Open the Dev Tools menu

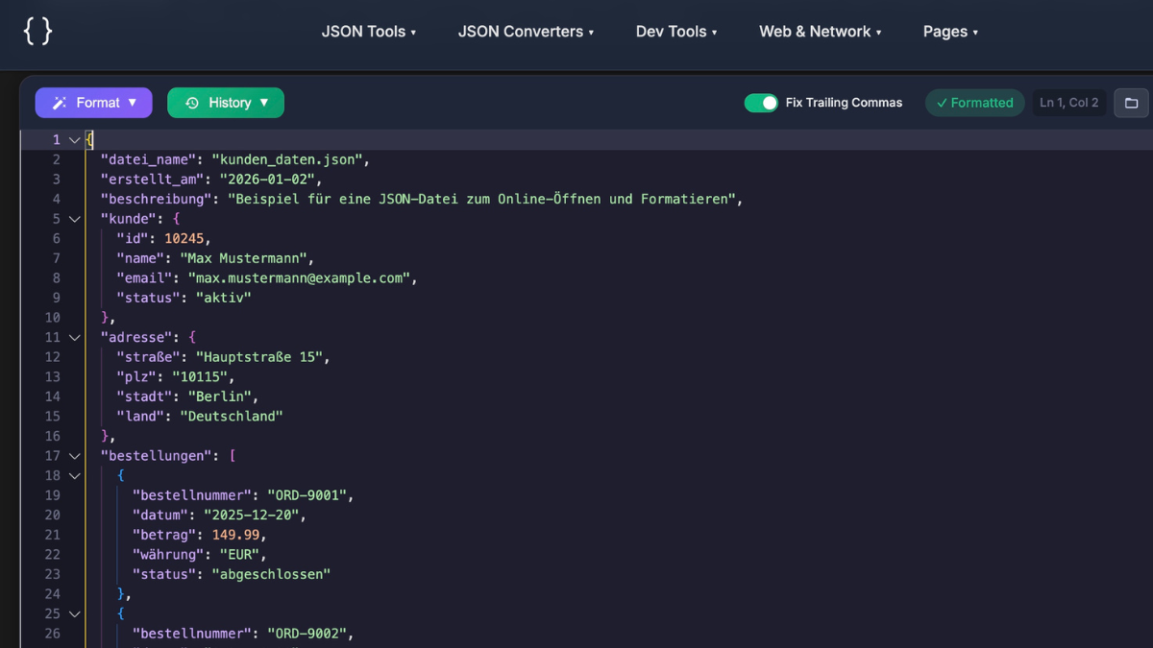point(675,31)
